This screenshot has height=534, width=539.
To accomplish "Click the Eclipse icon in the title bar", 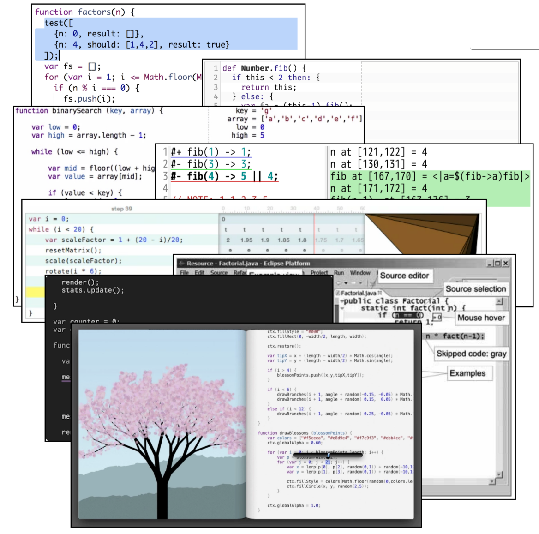I will (x=181, y=263).
